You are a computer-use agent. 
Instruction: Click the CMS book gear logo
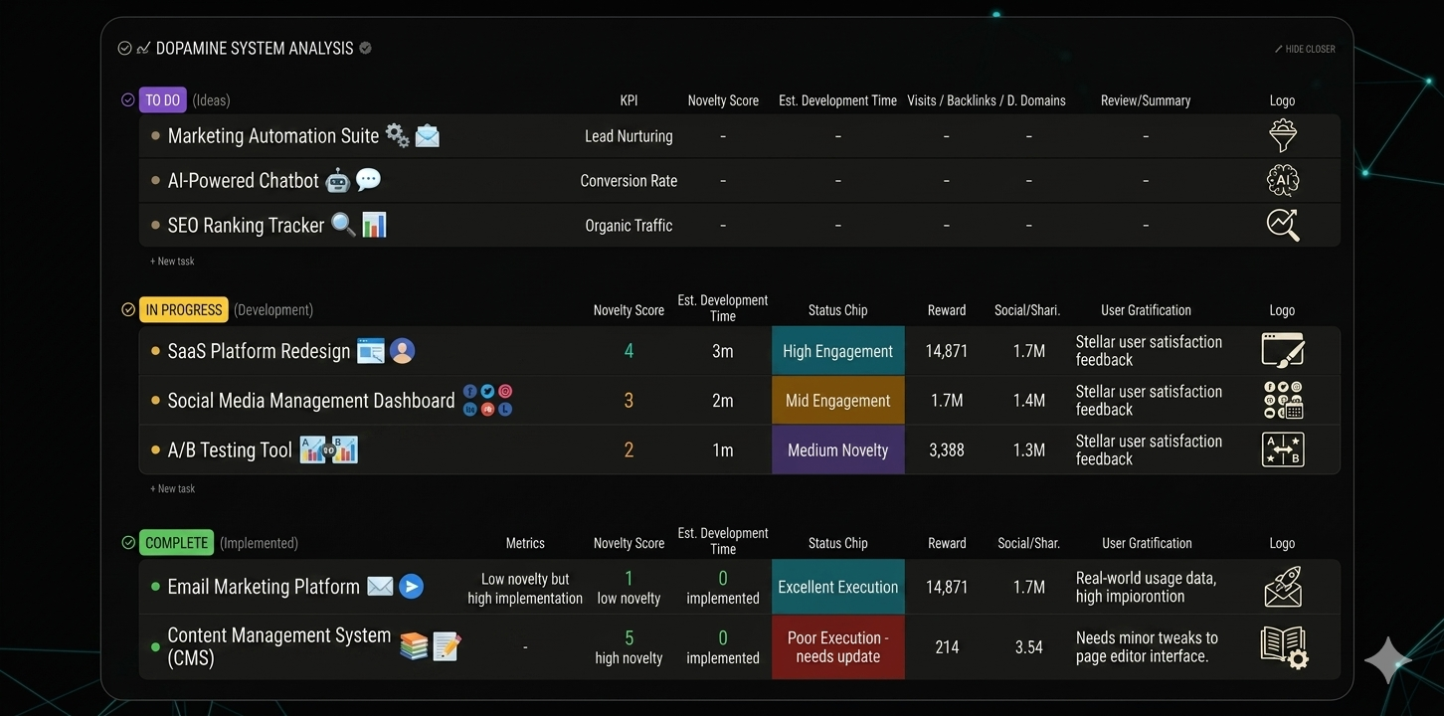point(1284,646)
